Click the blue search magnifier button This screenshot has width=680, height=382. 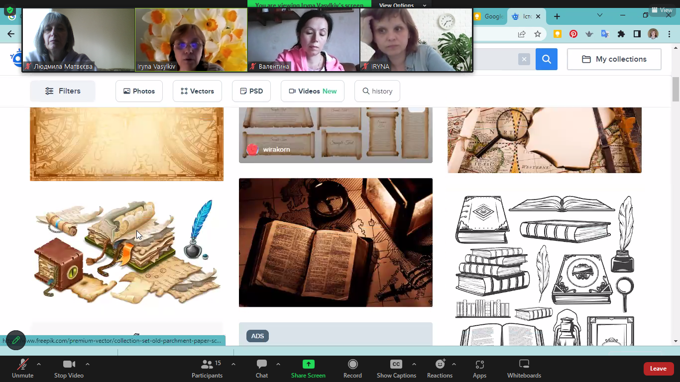pyautogui.click(x=547, y=59)
